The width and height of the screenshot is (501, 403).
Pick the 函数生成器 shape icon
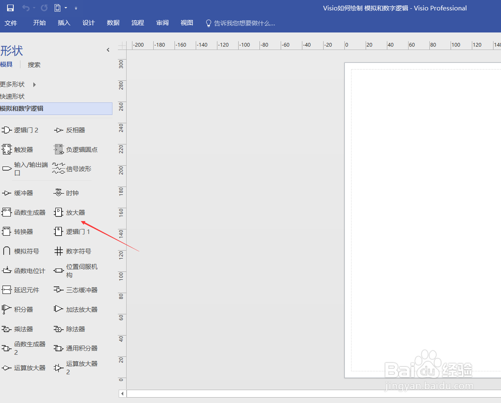(7, 212)
